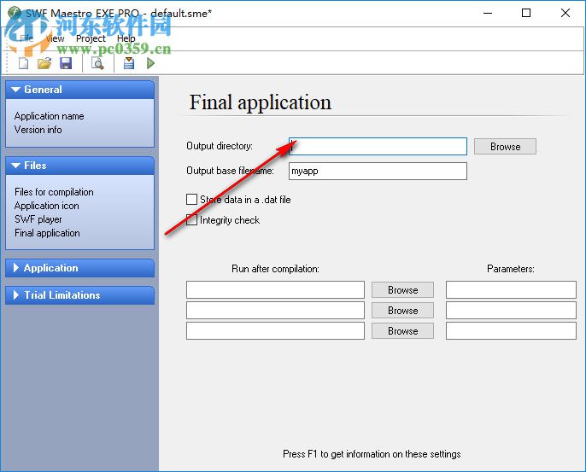Open the Project menu

[x=91, y=38]
